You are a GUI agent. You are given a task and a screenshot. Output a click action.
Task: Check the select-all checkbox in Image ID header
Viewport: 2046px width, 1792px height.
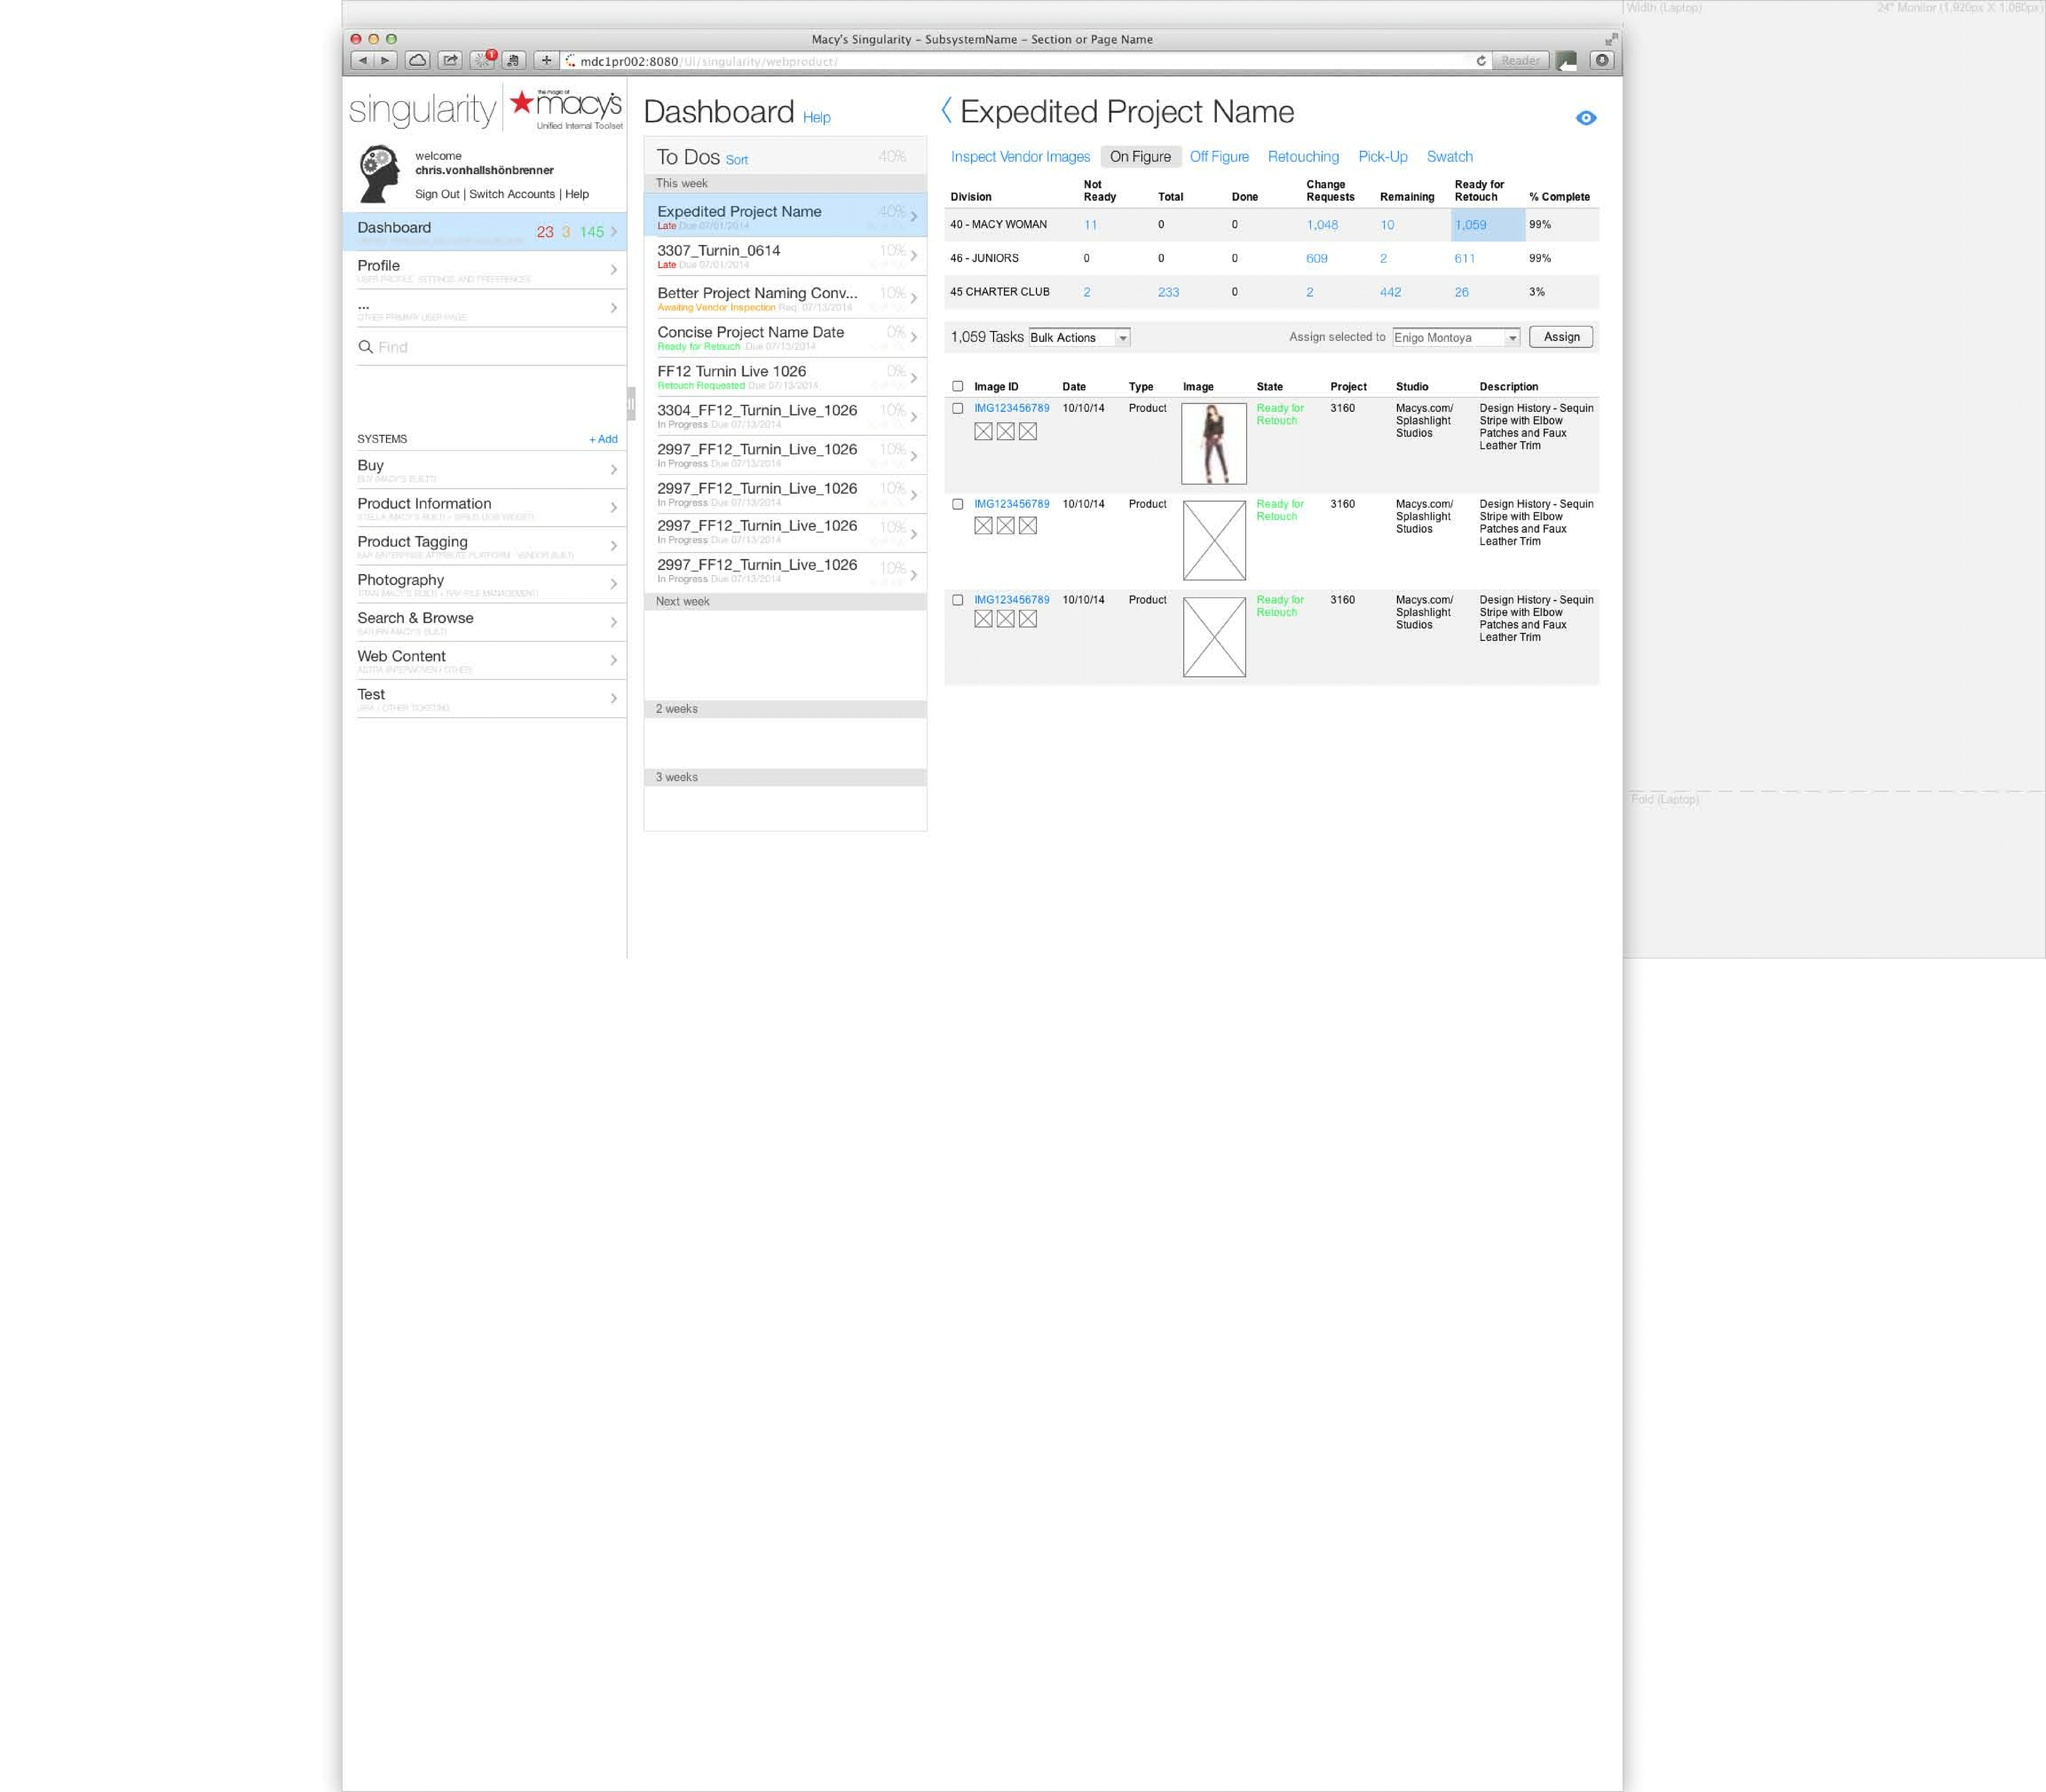(x=958, y=387)
